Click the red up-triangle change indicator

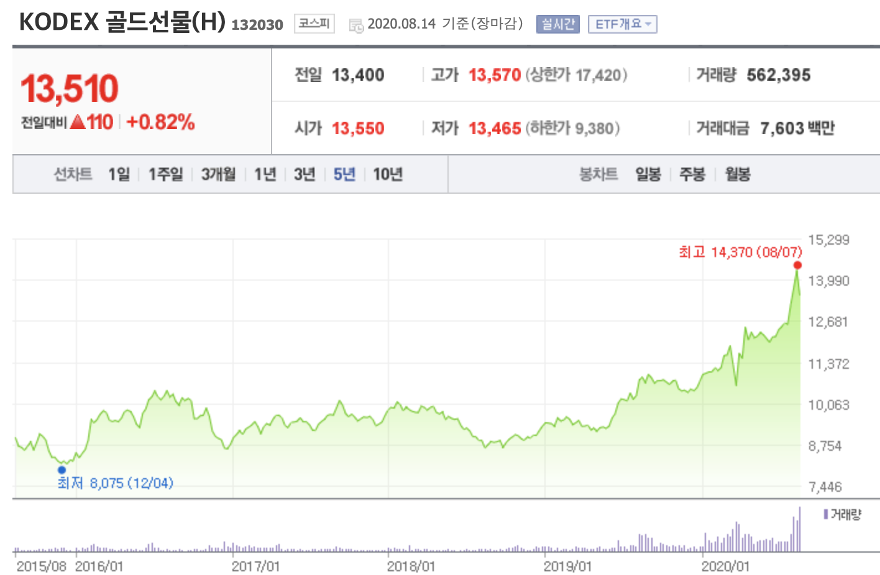point(78,122)
